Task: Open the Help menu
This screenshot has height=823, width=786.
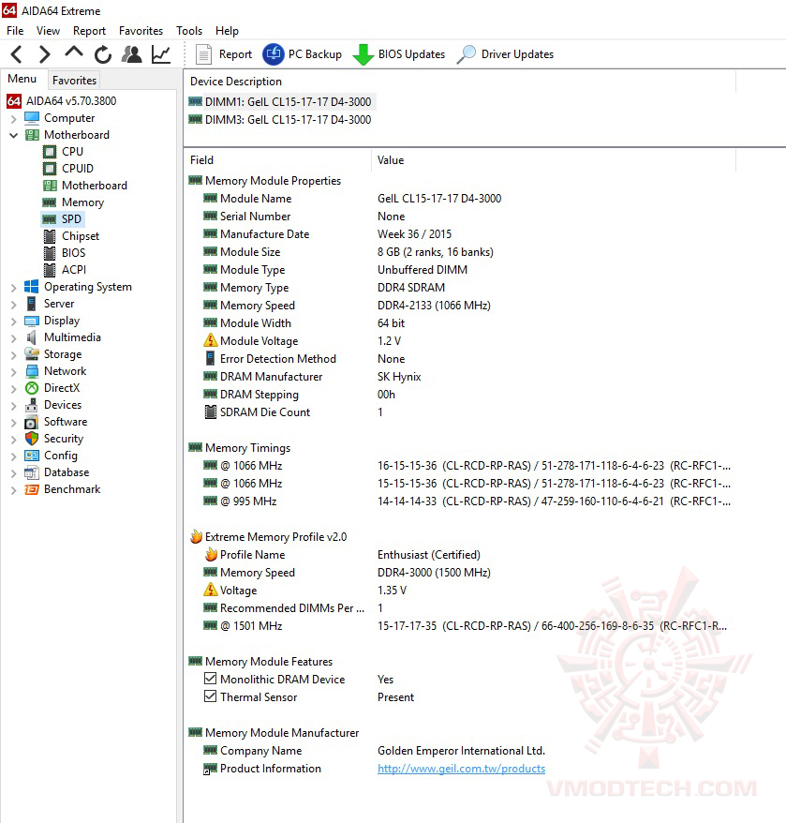Action: coord(227,30)
